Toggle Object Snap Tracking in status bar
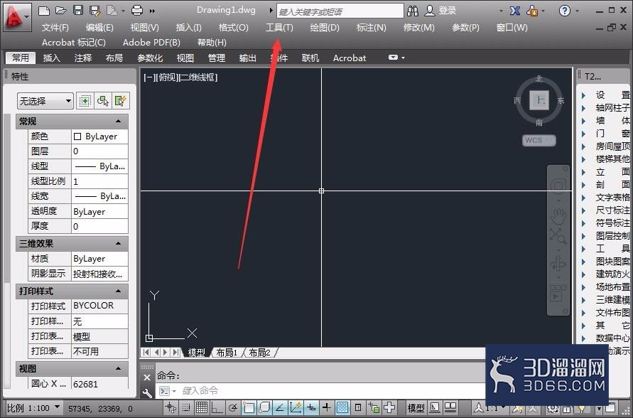Image resolution: width=633 pixels, height=418 pixels. point(279,408)
